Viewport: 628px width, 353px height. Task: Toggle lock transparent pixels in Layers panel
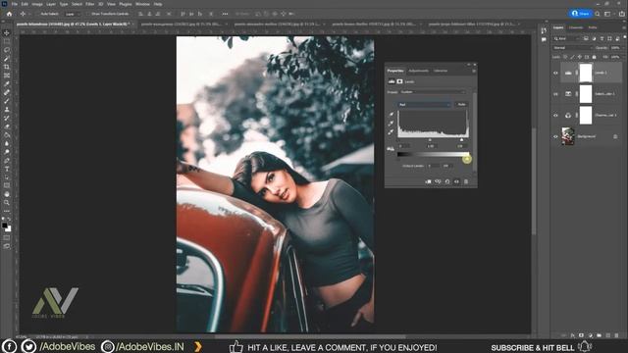coord(565,57)
